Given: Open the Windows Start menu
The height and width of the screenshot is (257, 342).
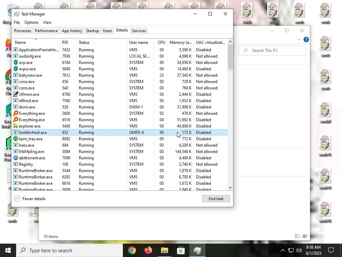Looking at the screenshot, I should coord(8,250).
